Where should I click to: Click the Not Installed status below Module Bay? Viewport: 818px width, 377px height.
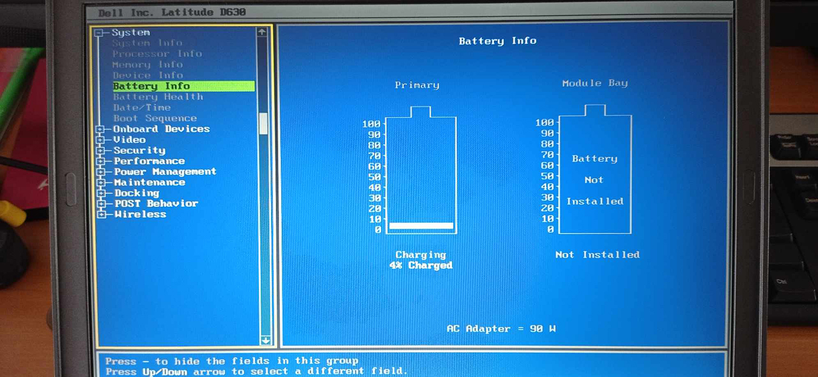click(x=598, y=255)
